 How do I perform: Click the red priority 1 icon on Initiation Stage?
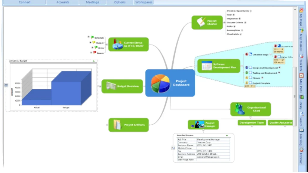click(x=247, y=54)
